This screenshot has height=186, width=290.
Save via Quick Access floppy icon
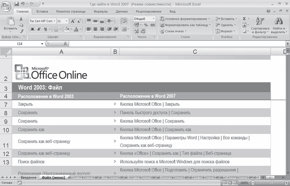point(16,4)
